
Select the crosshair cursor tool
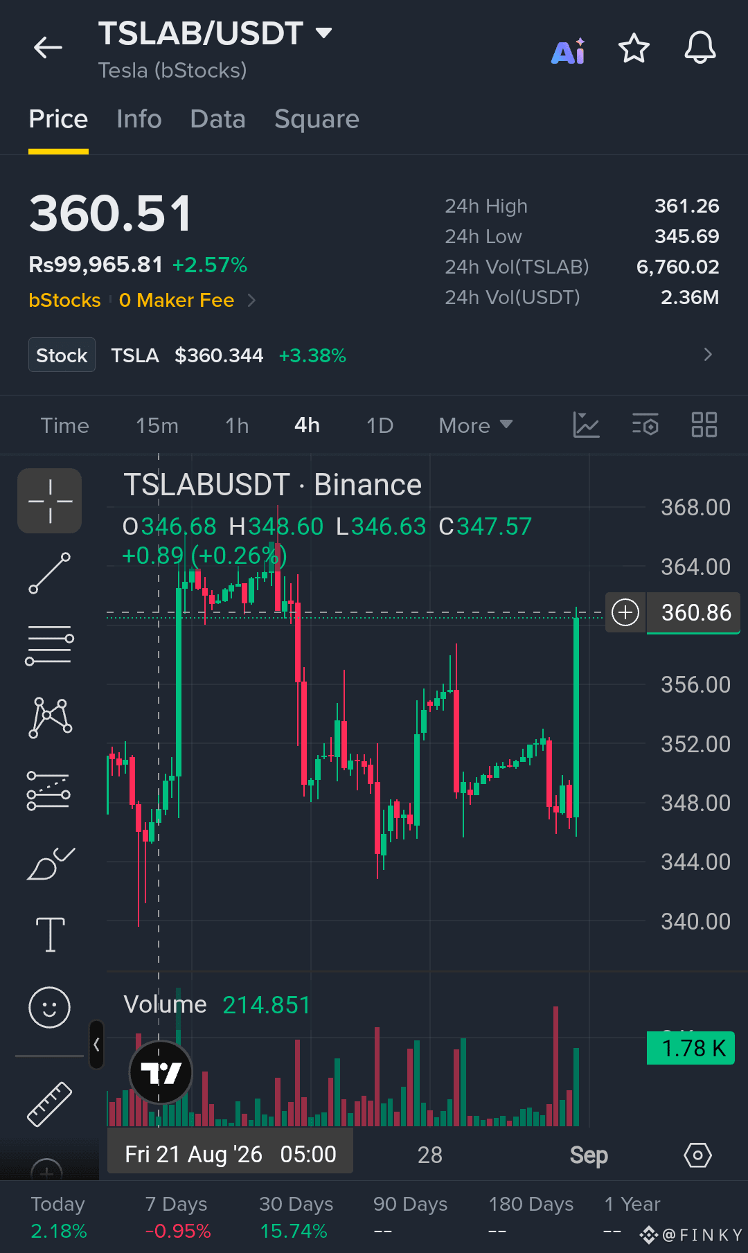pyautogui.click(x=50, y=501)
